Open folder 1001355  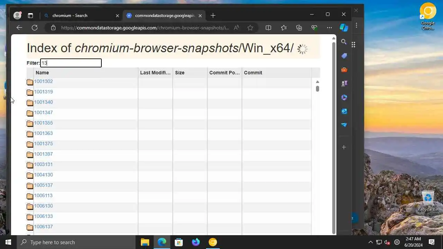43,123
